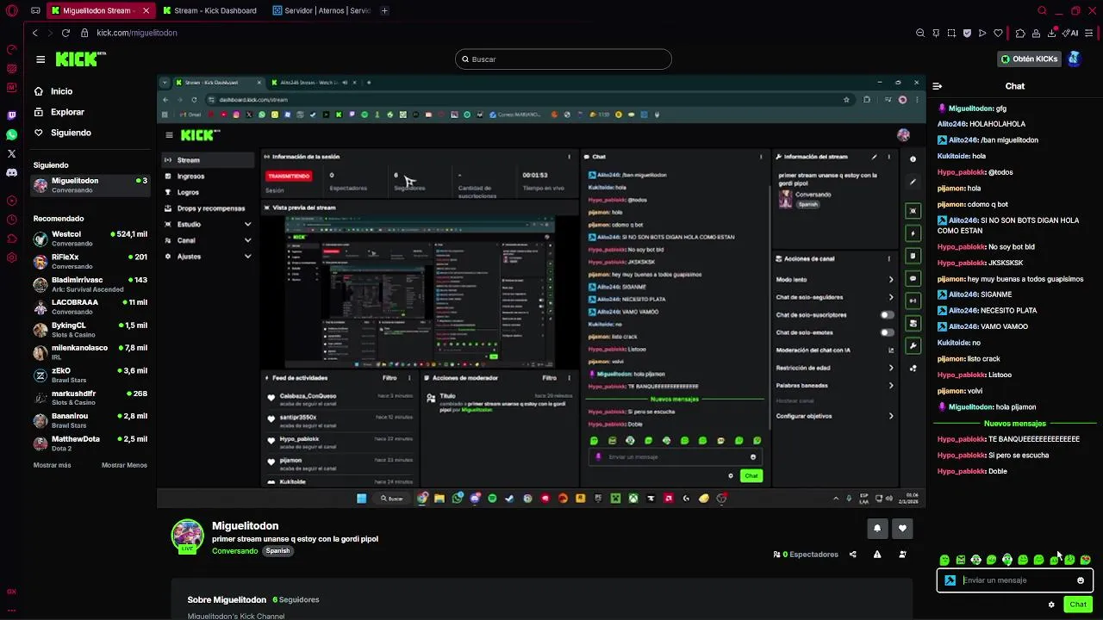1103x620 pixels.
Task: Open a new browser tab
Action: 384,10
